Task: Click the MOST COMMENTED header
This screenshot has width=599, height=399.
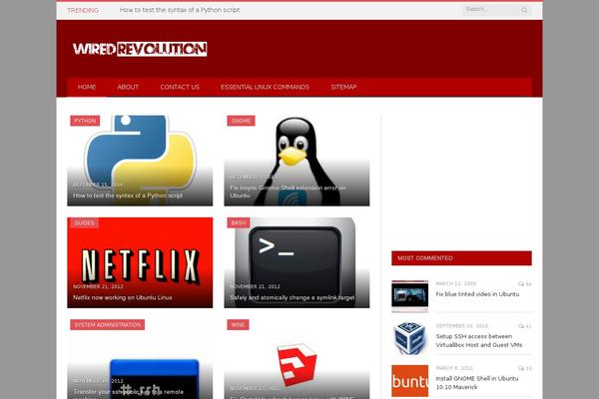Action: click(461, 258)
